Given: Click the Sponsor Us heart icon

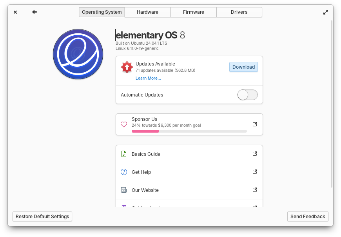Looking at the screenshot, I should 124,124.
